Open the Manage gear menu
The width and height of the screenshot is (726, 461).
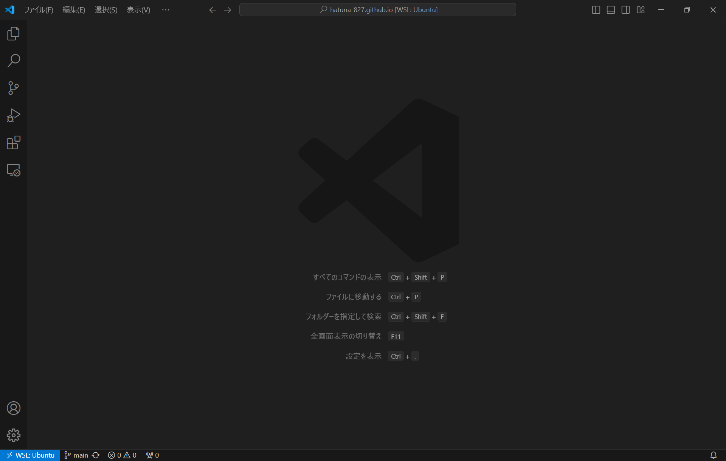coord(13,435)
